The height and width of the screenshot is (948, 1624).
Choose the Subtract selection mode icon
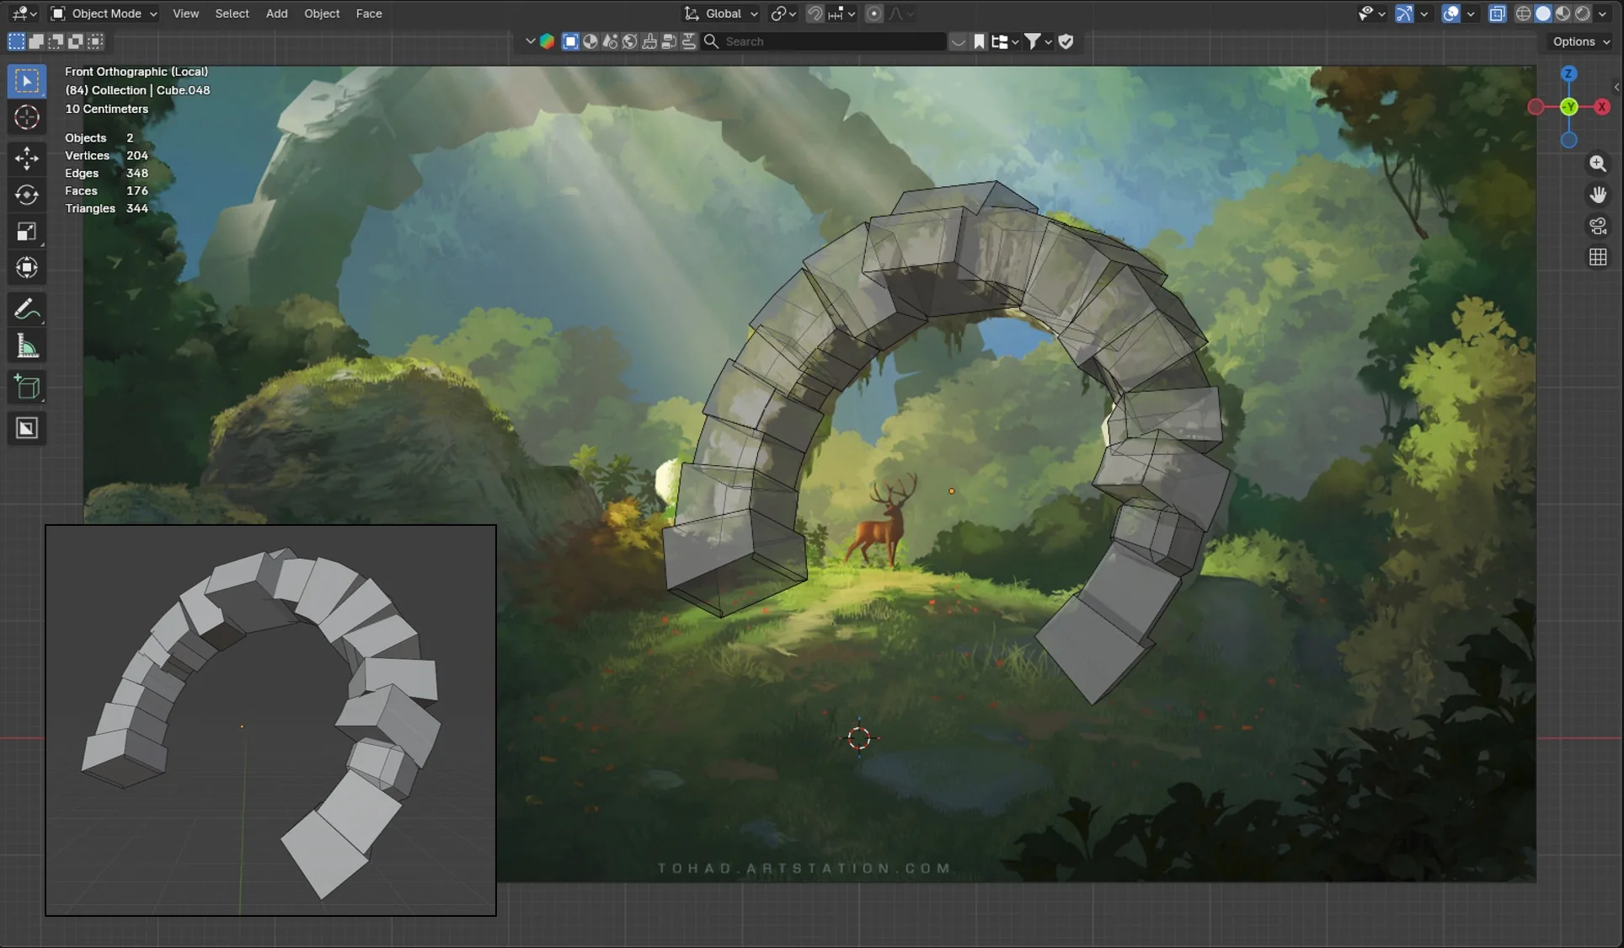click(56, 41)
